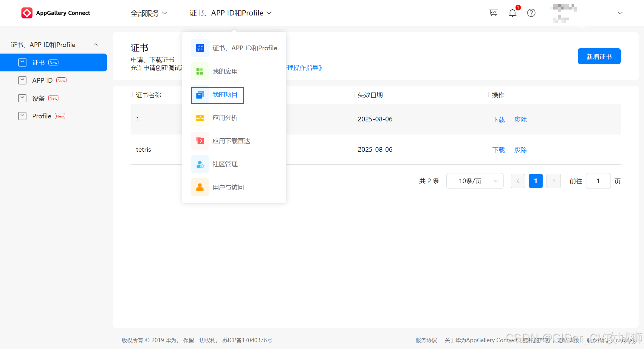644x349 pixels.
Task: Open the help question mark icon
Action: click(x=531, y=13)
